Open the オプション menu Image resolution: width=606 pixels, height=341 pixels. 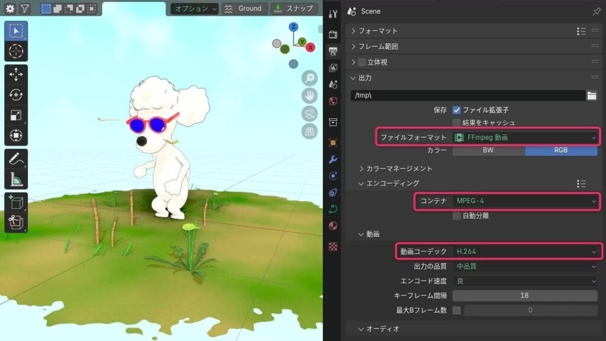point(194,8)
